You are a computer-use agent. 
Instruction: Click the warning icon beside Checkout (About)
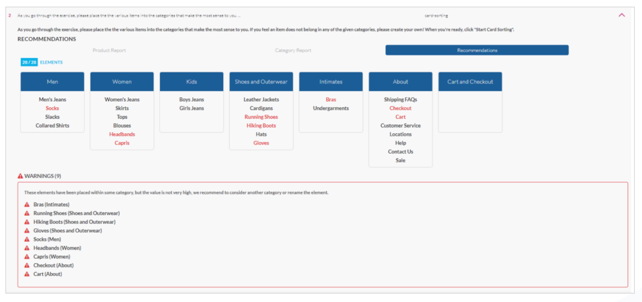click(27, 265)
